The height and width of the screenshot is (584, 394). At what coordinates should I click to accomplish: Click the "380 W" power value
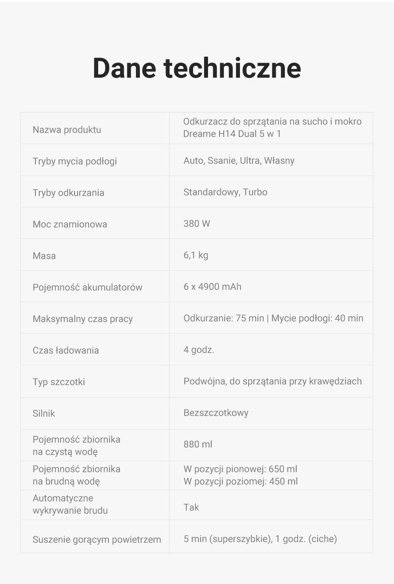197,223
